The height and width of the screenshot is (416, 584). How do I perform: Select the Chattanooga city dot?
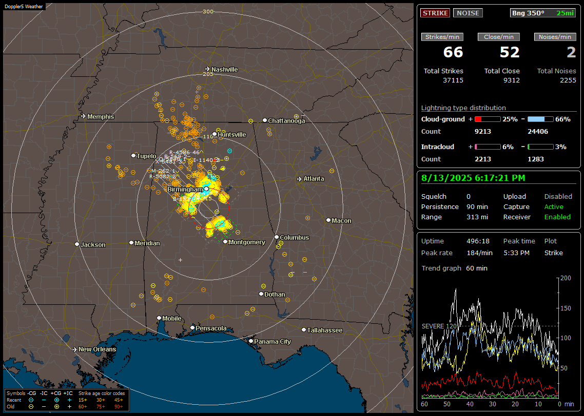265,120
